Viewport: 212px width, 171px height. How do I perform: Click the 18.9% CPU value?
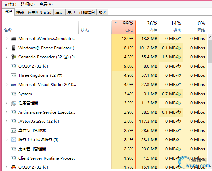[x=127, y=39]
